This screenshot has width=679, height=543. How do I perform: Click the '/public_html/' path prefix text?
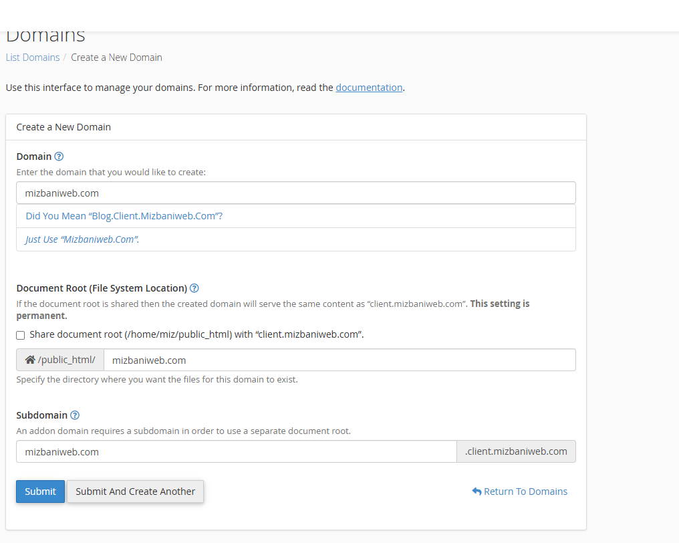pos(67,360)
